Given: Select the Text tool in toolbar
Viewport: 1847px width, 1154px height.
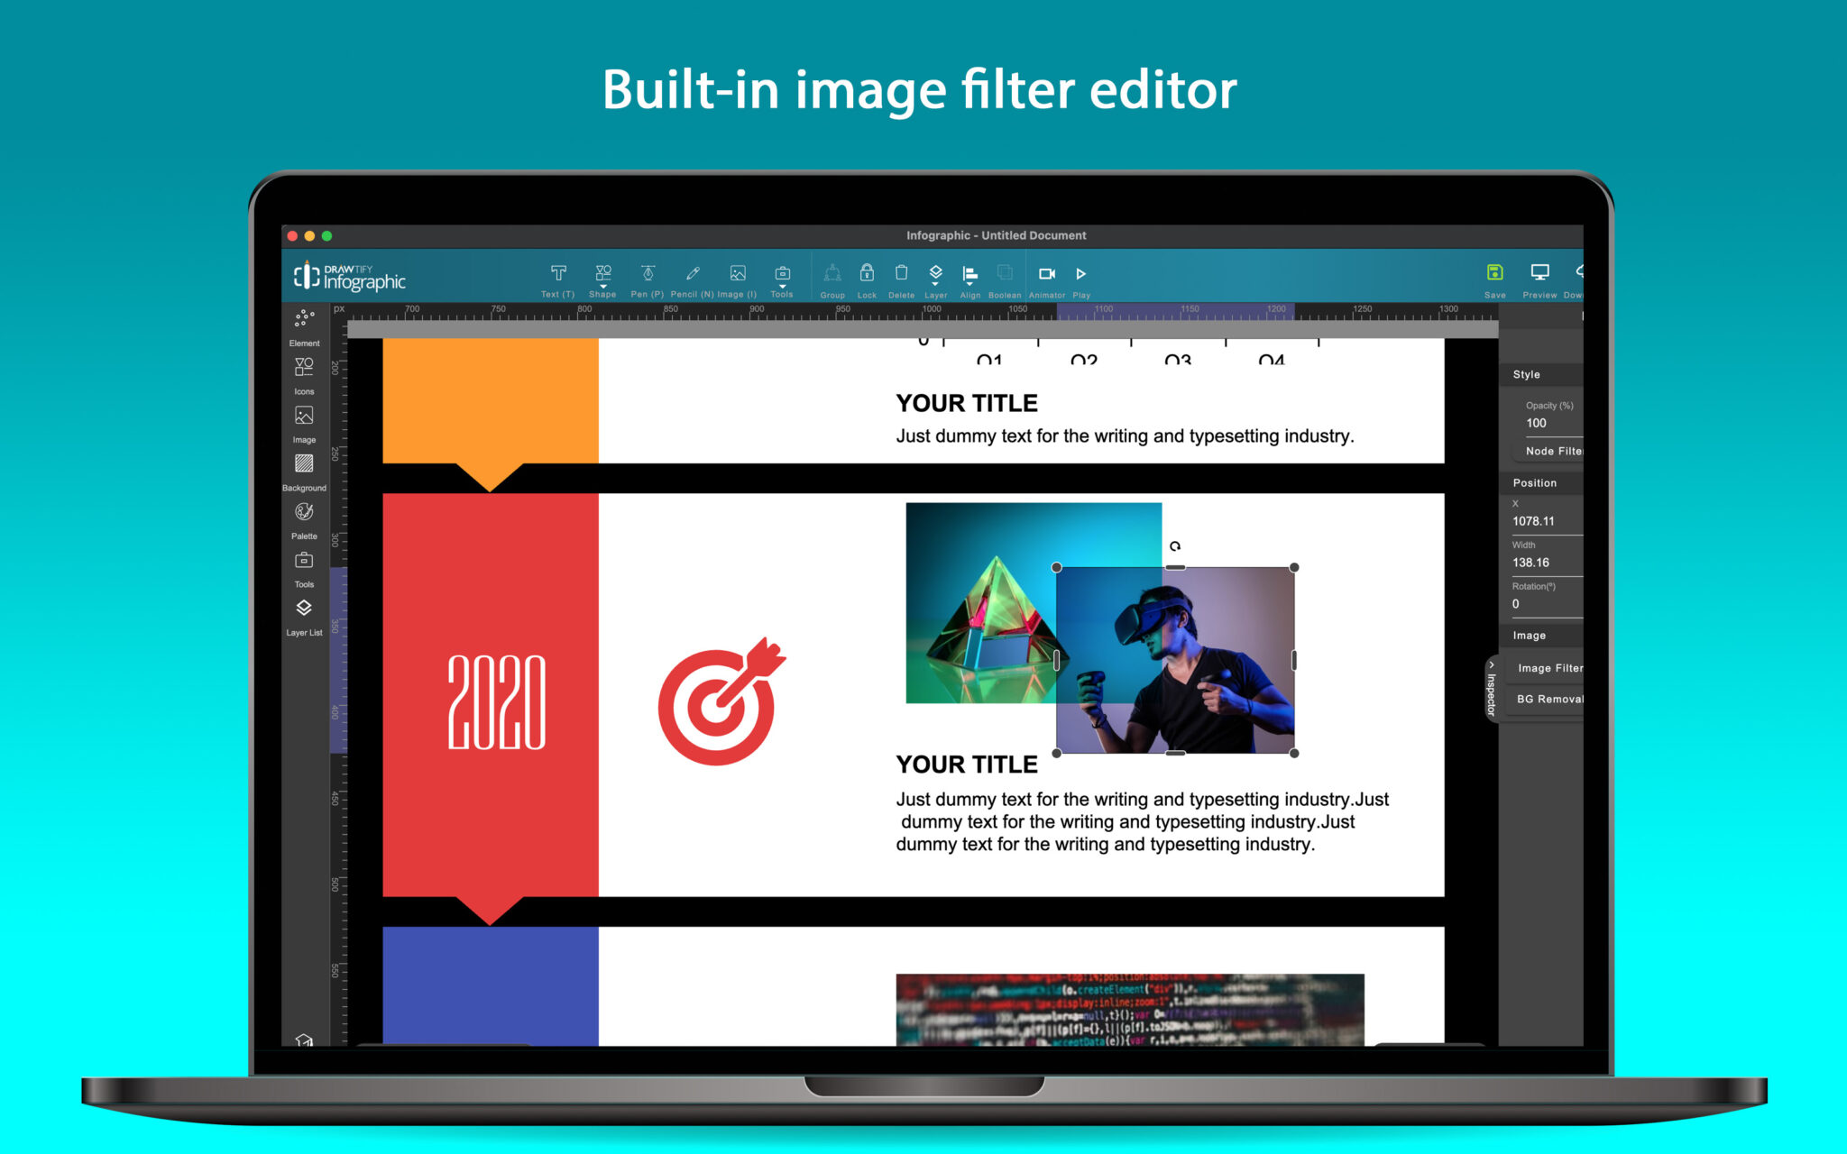Looking at the screenshot, I should [558, 274].
